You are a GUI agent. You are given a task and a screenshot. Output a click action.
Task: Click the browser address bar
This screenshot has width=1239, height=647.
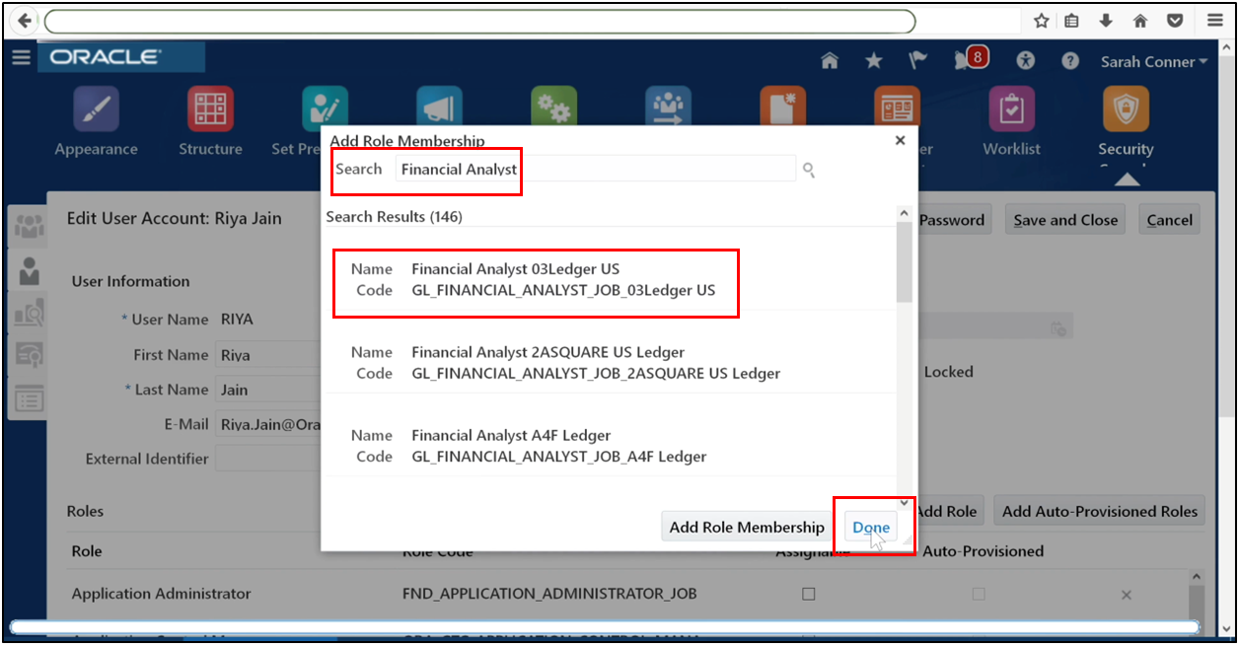tap(483, 21)
